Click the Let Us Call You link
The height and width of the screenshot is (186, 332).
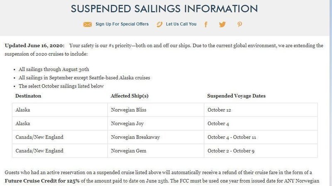(181, 24)
